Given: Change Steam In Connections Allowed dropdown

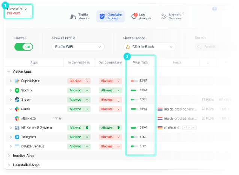Looking at the screenshot, I should tap(79, 100).
